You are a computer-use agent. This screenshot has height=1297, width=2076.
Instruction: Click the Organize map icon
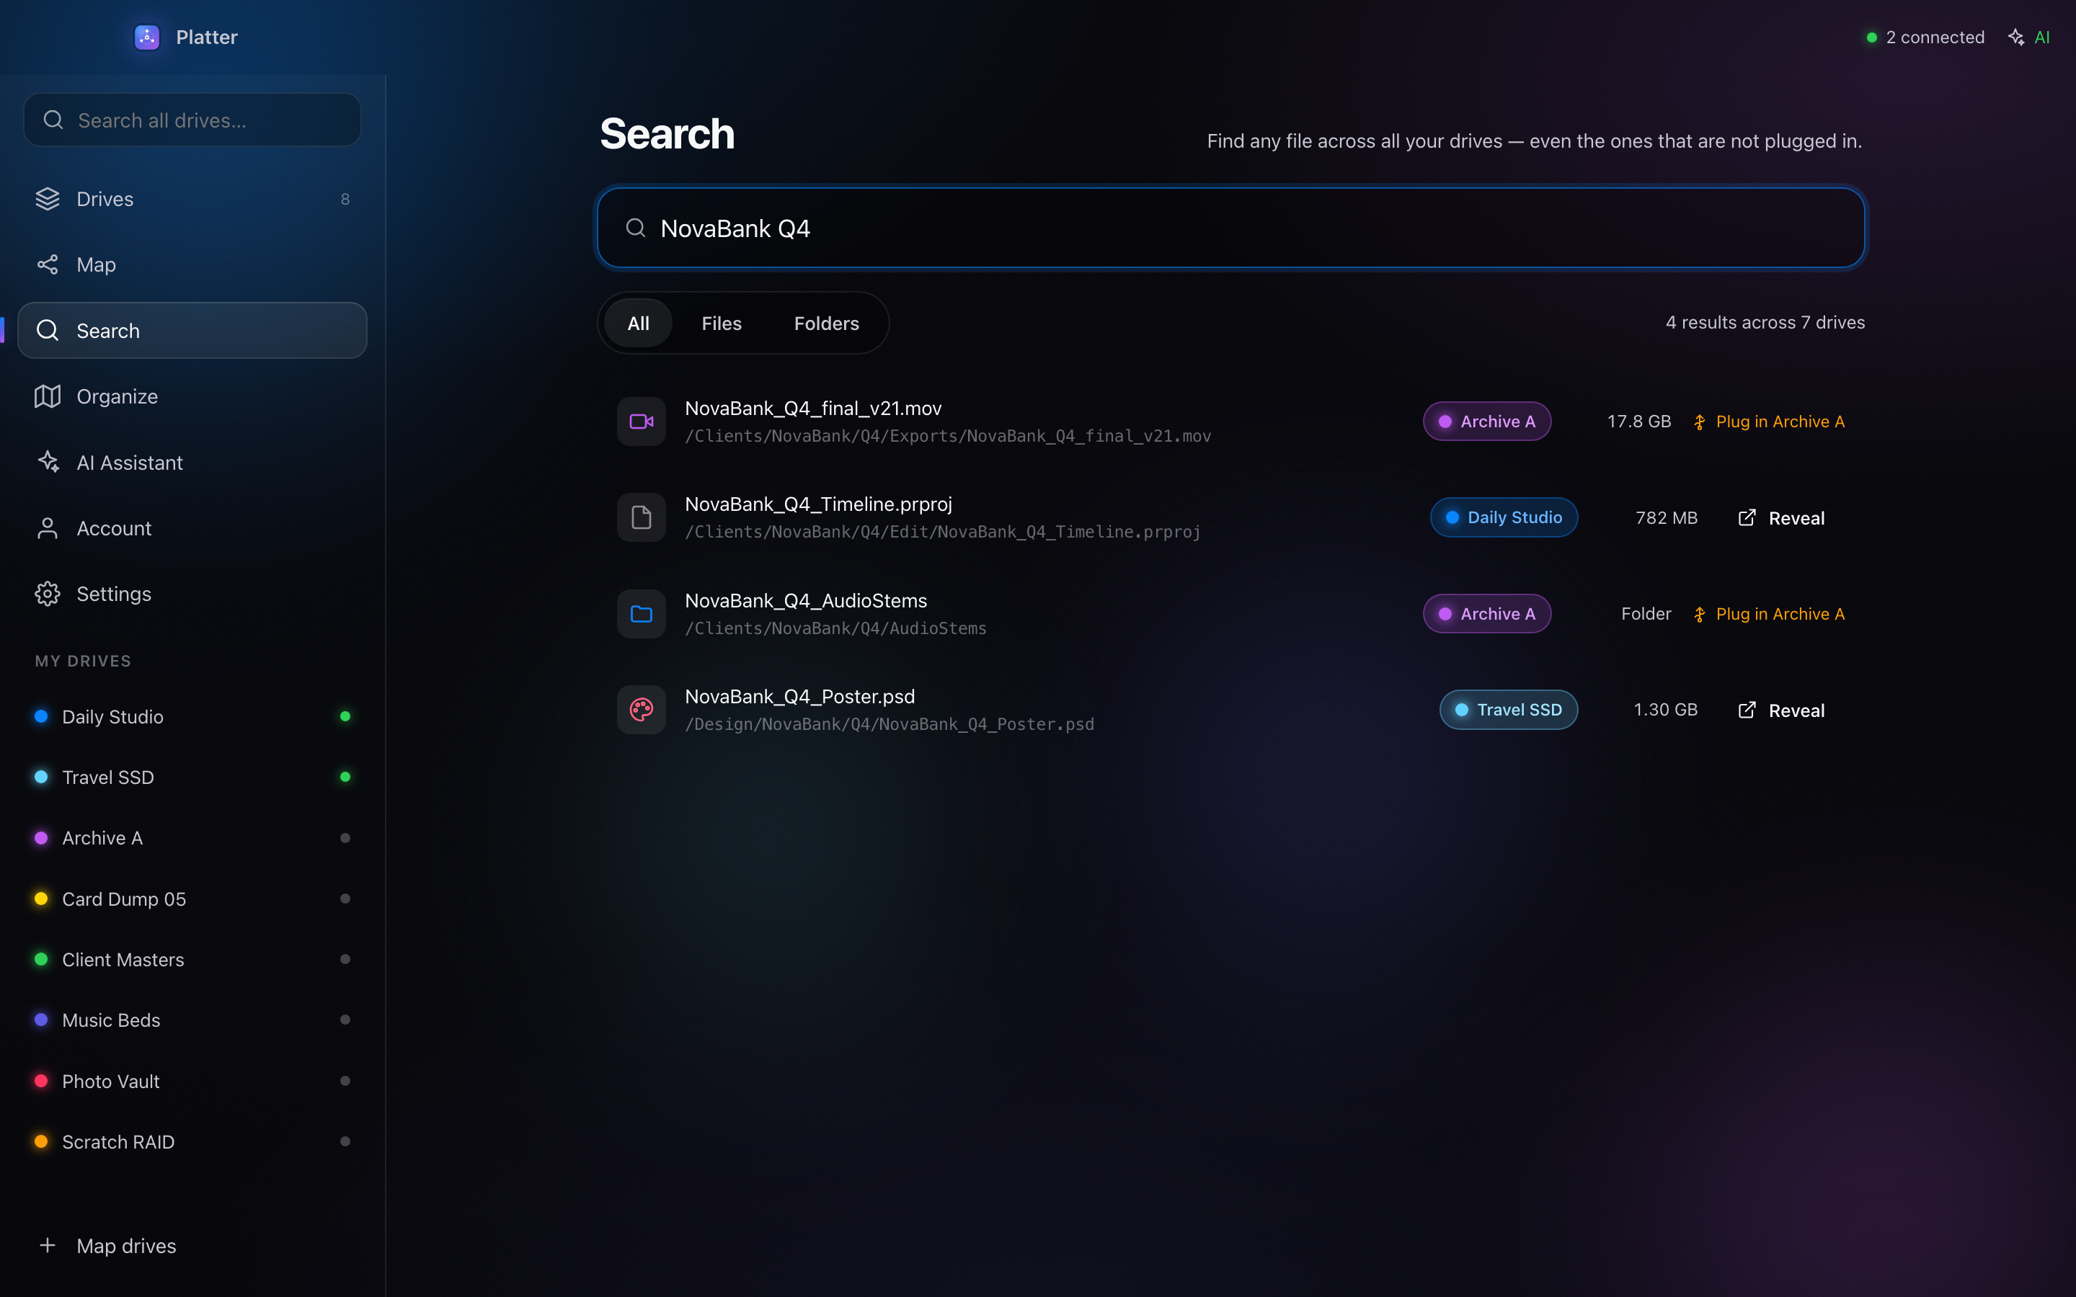47,396
